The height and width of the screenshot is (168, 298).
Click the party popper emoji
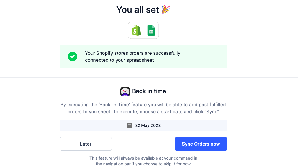[166, 10]
